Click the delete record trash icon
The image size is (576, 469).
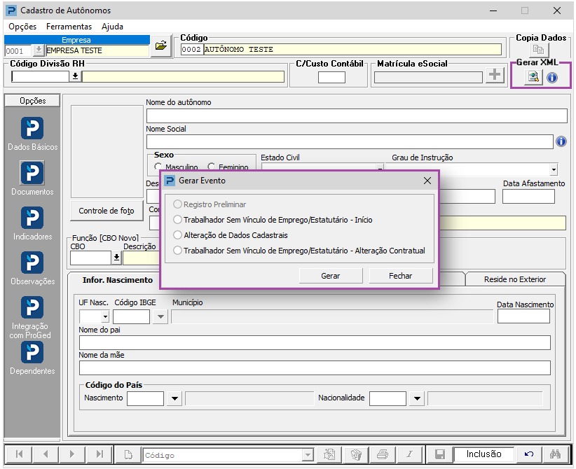pos(355,454)
